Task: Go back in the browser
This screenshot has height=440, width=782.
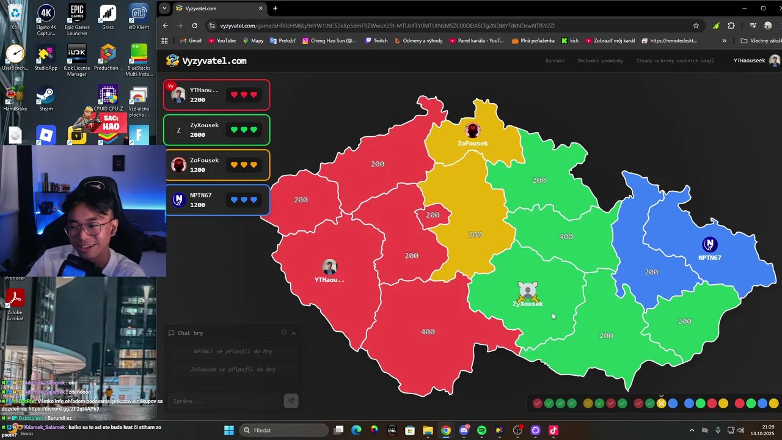Action: 165,26
